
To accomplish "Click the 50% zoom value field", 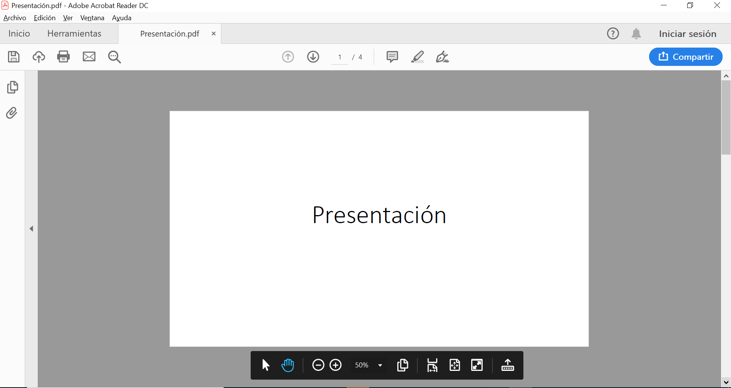I will point(362,365).
